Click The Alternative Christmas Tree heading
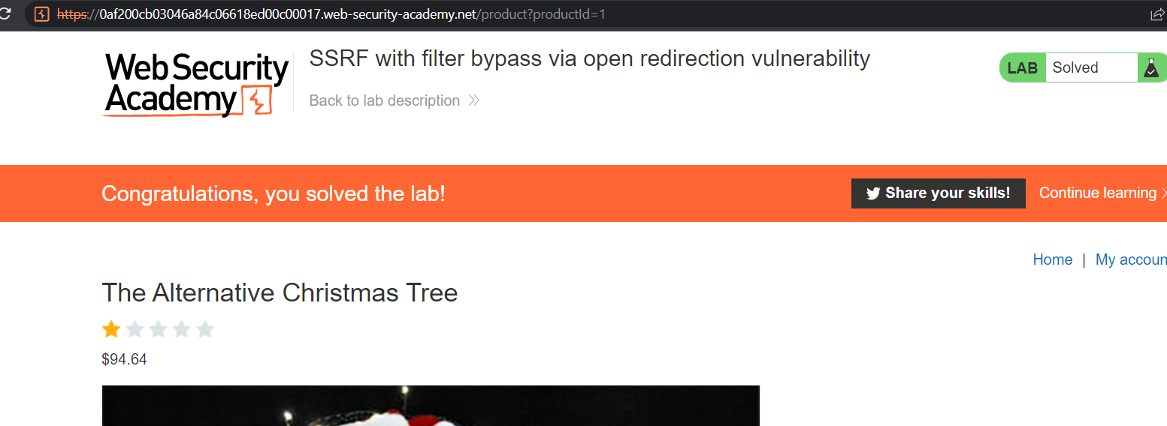This screenshot has height=426, width=1167. click(280, 292)
